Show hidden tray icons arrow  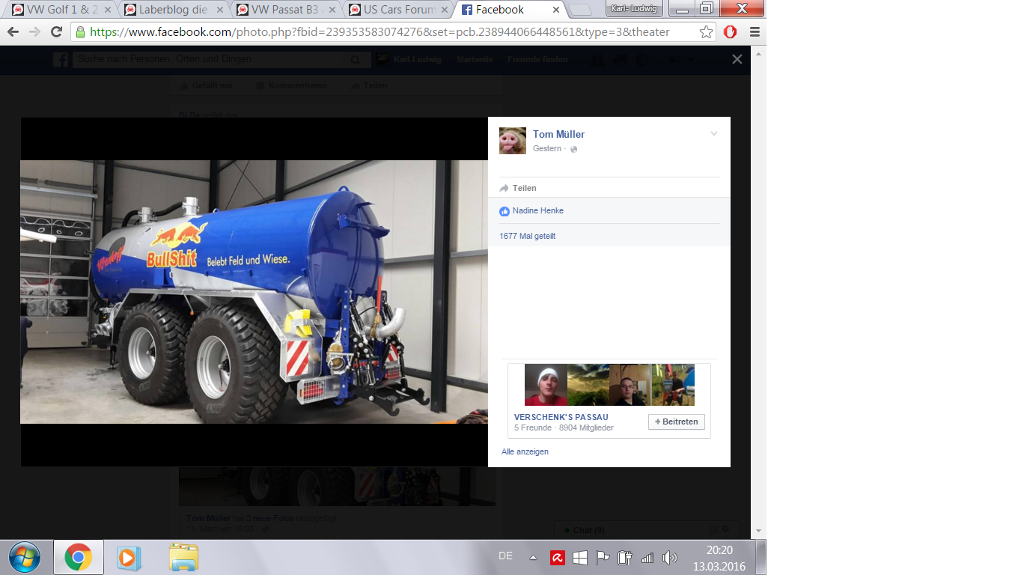coord(533,557)
